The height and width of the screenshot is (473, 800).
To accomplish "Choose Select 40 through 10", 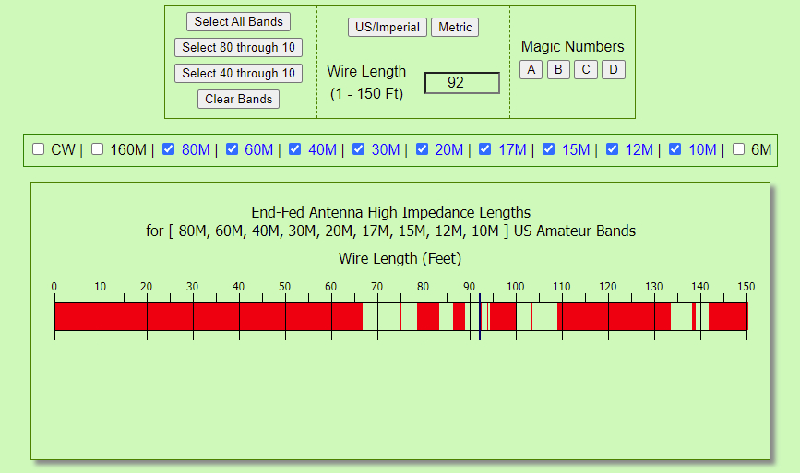I will coord(238,73).
